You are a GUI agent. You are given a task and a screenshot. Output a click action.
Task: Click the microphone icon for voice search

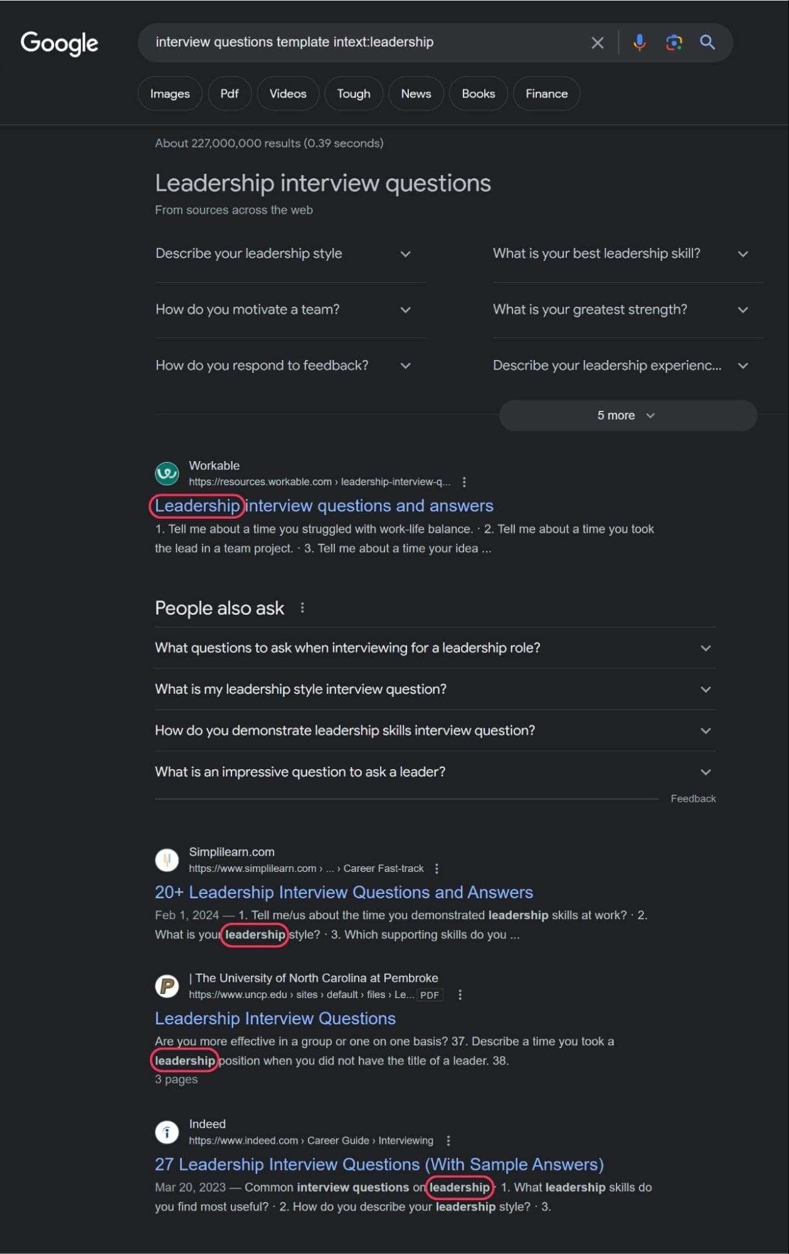click(x=639, y=43)
